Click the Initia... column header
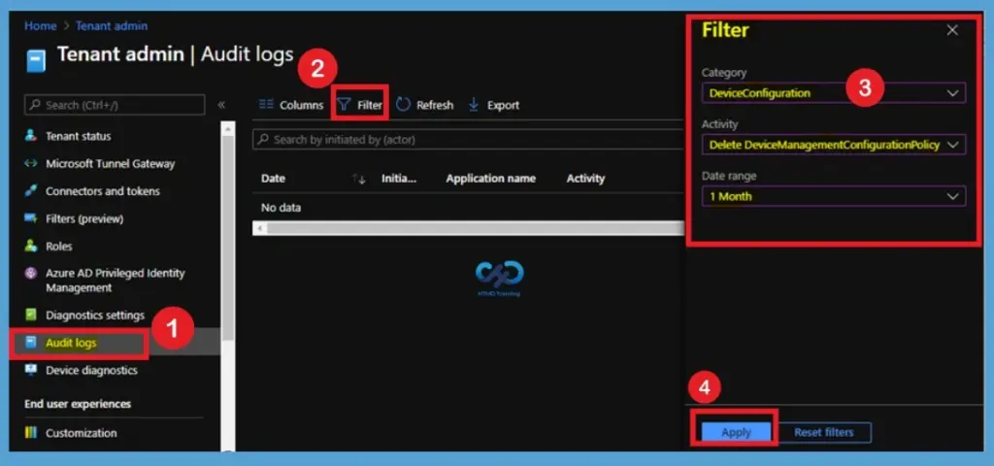 (399, 179)
